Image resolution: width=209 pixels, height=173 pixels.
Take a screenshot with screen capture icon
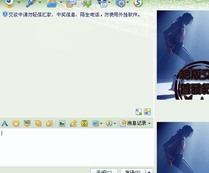pos(96,123)
